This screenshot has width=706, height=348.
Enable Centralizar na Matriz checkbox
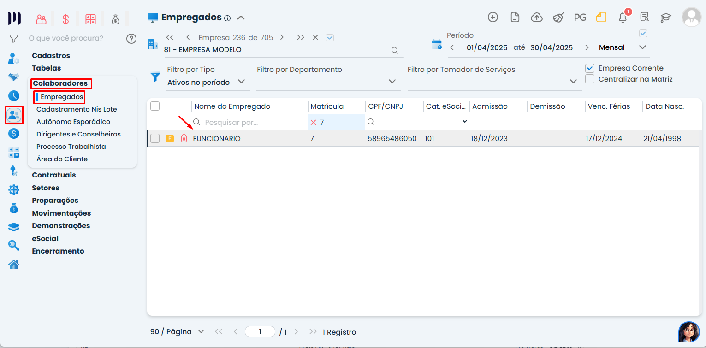(x=589, y=79)
